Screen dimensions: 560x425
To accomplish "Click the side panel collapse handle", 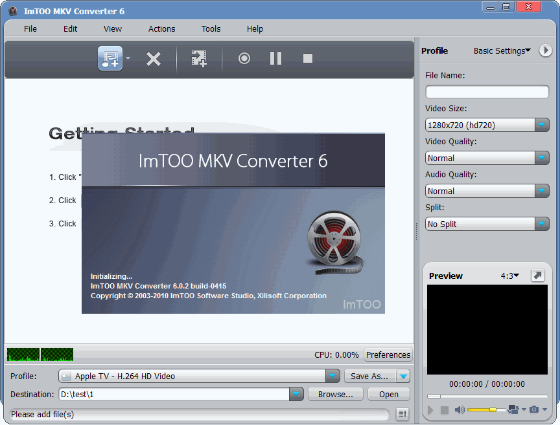I will tap(416, 232).
